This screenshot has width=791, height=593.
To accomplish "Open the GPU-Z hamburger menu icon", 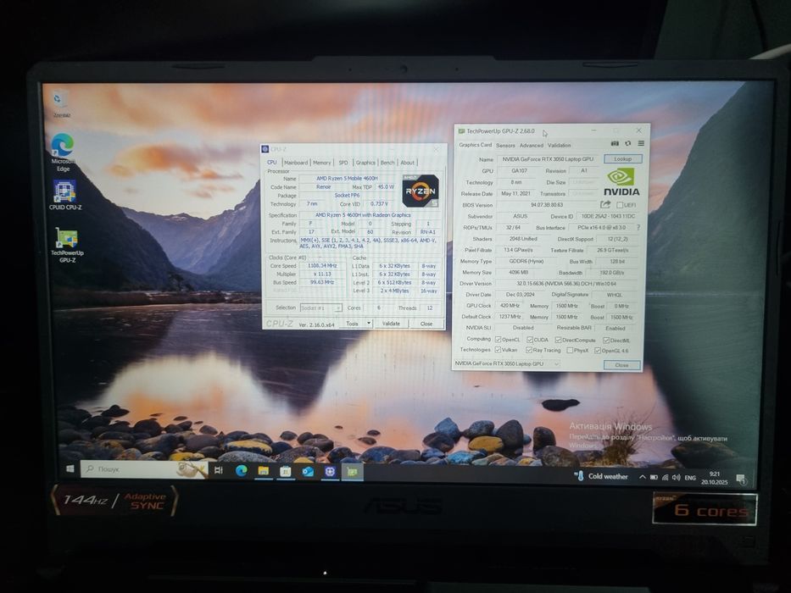I will pyautogui.click(x=641, y=144).
